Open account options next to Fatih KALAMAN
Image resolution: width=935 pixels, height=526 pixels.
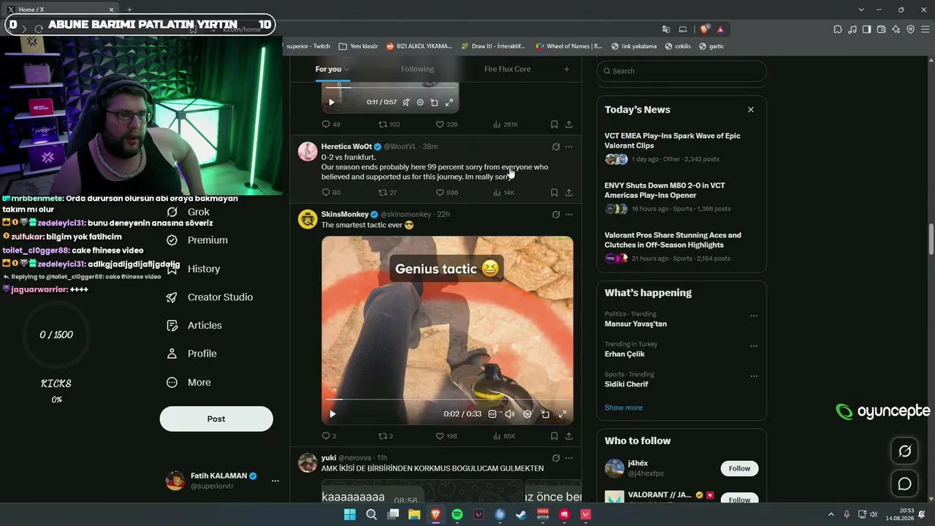click(x=275, y=481)
